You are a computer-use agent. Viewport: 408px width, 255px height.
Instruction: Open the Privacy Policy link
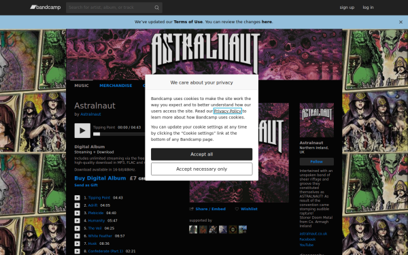tap(227, 111)
